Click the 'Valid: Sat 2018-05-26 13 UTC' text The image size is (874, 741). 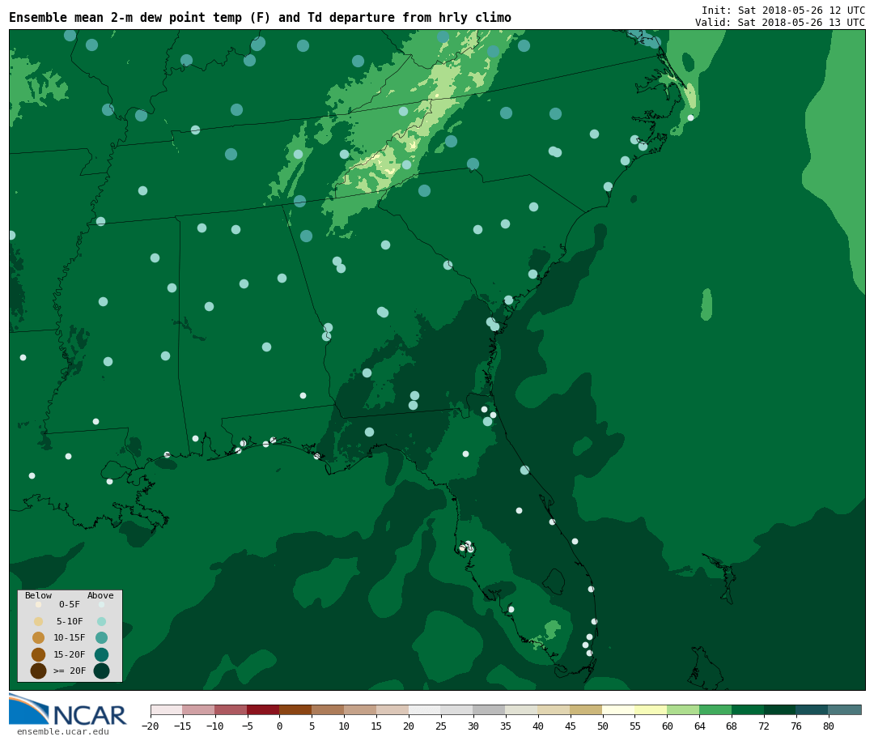coord(780,23)
